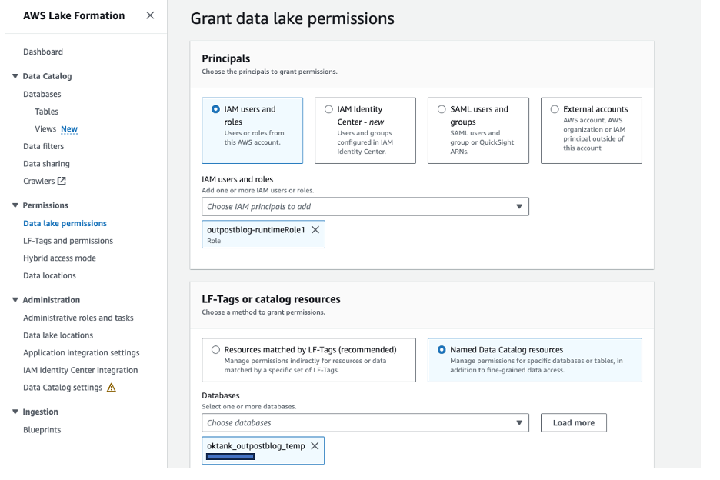720x480 pixels.
Task: Open LF-Tags and permissions page
Action: (68, 241)
